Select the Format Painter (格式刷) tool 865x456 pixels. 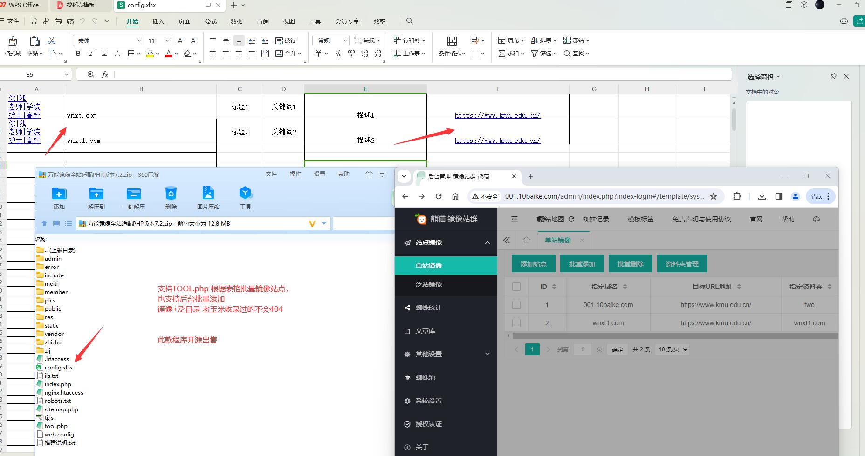[13, 47]
